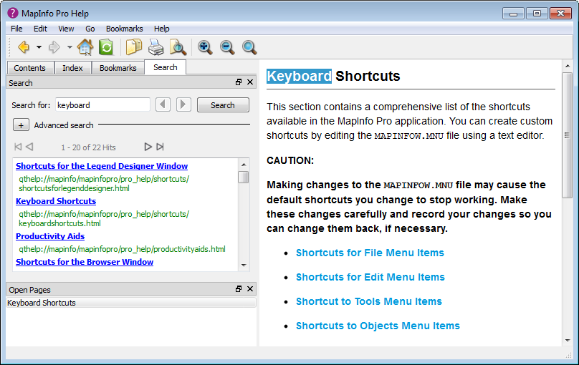Click next search query arrow button
The image size is (579, 365).
tap(183, 104)
